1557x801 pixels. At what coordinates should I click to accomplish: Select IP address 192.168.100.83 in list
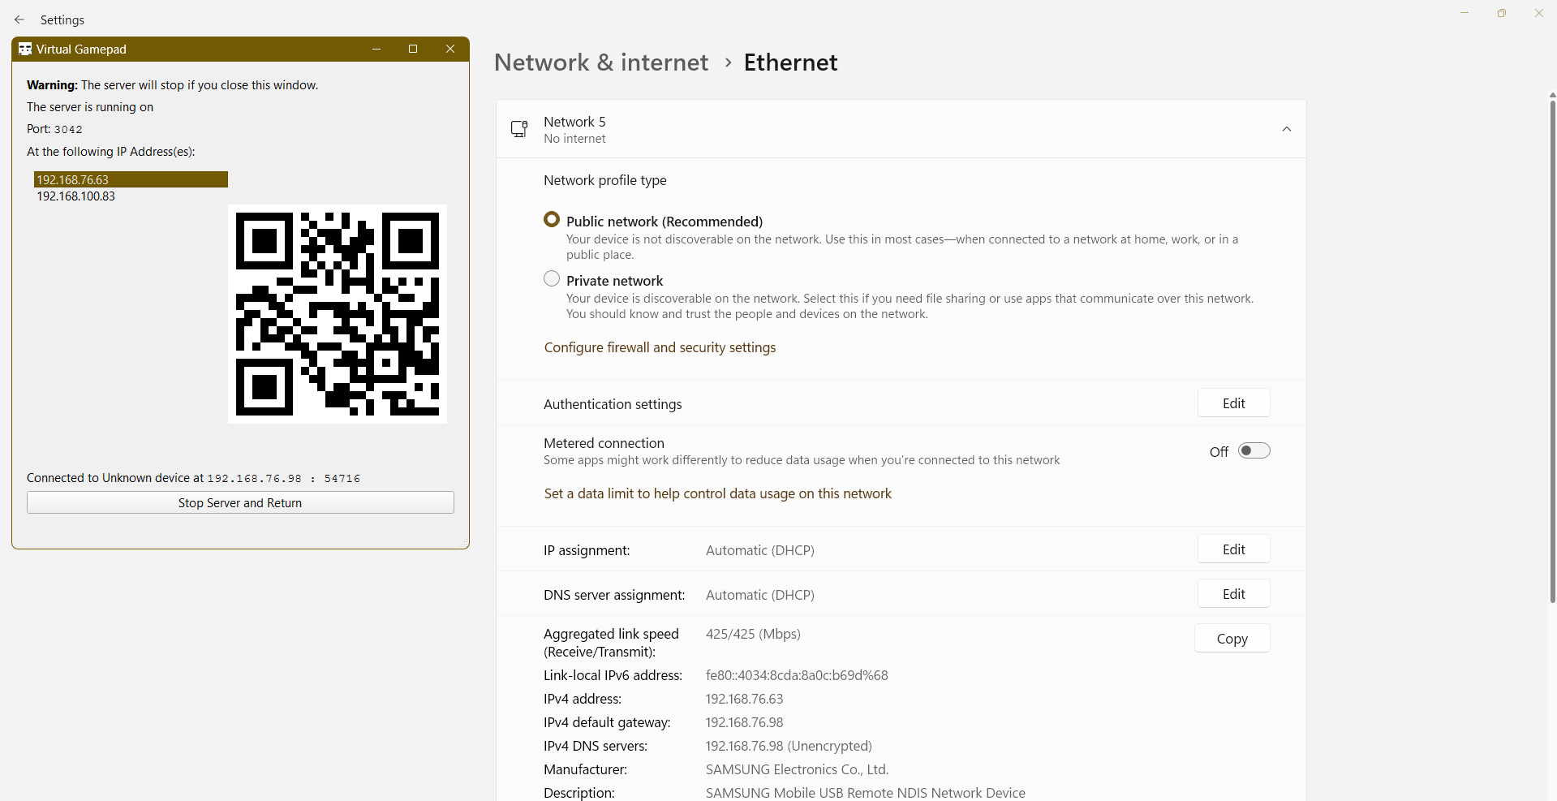tap(76, 196)
